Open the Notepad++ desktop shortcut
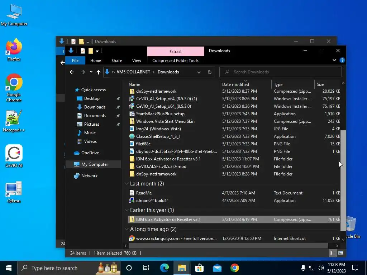The image size is (367, 275). (14, 121)
